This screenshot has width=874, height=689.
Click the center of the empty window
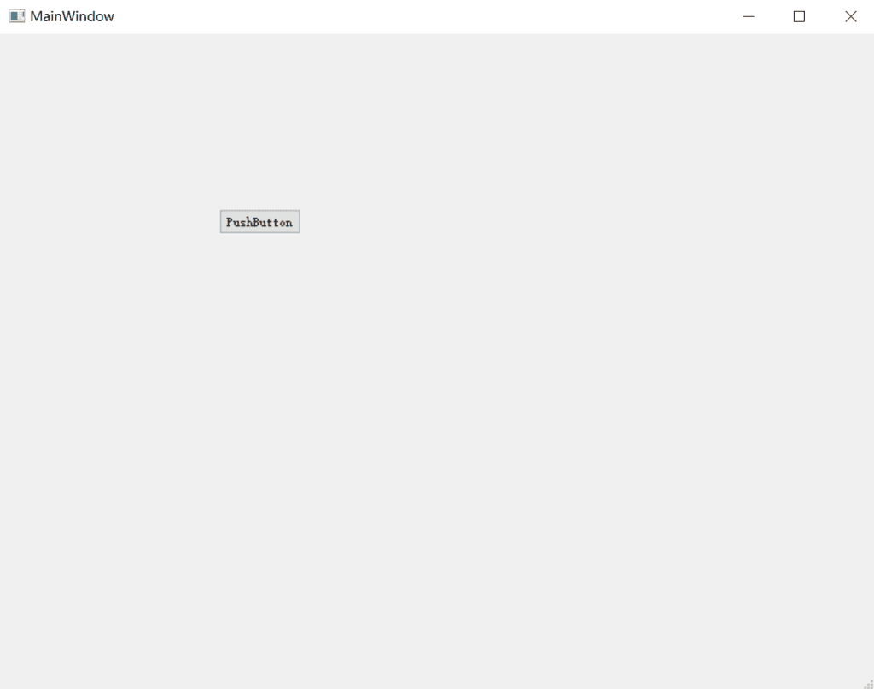click(437, 360)
